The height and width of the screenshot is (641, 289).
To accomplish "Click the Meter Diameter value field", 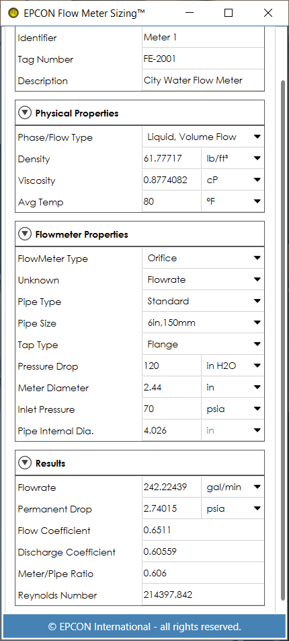I will [171, 388].
